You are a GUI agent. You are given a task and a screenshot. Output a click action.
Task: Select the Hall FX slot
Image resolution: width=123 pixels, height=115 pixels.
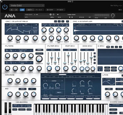97,97
